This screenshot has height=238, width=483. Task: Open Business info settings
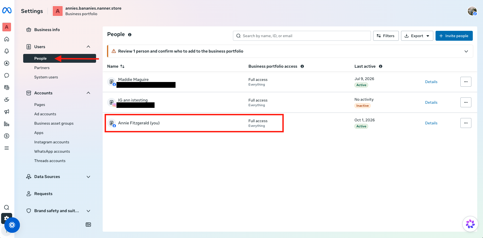[x=47, y=30]
